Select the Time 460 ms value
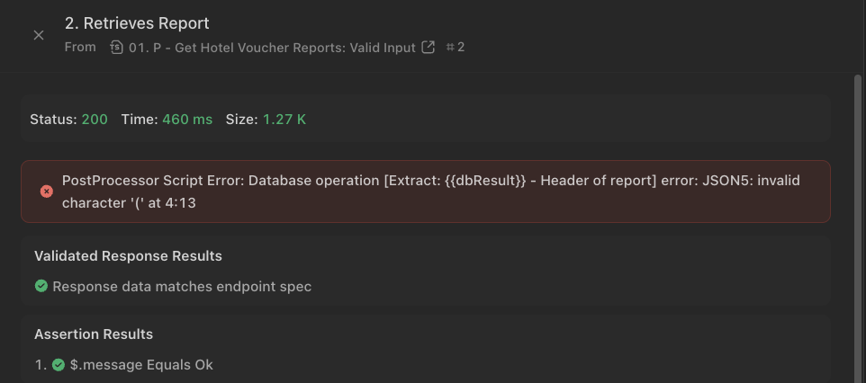Viewport: 866px width, 383px height. pos(187,120)
